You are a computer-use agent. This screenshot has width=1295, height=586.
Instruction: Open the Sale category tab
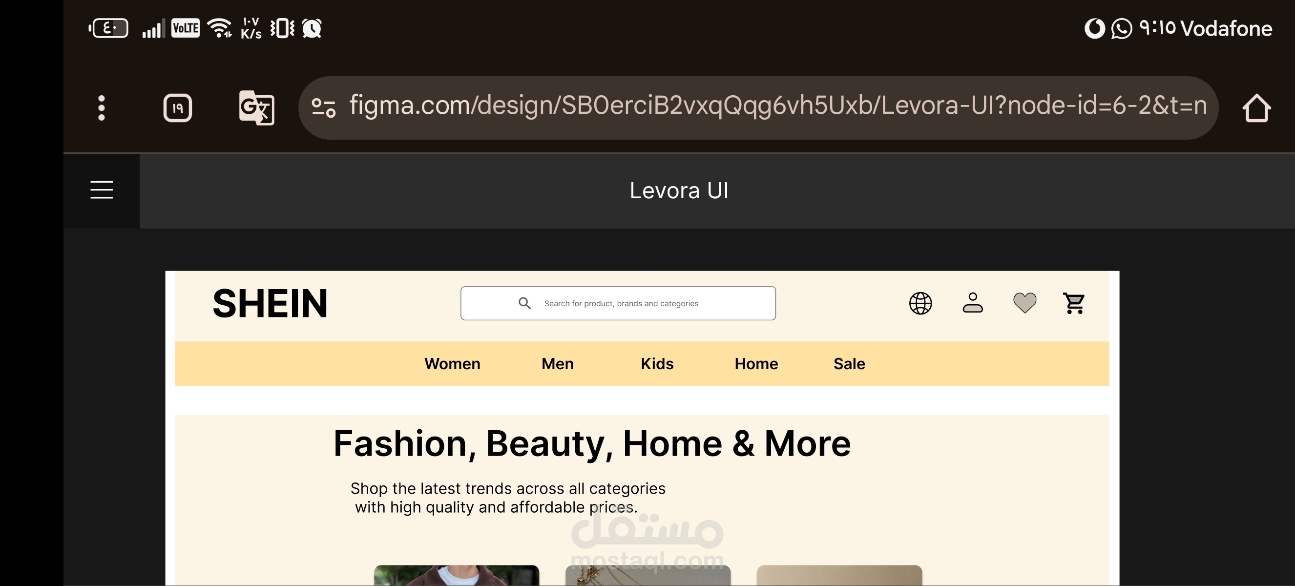coord(849,363)
